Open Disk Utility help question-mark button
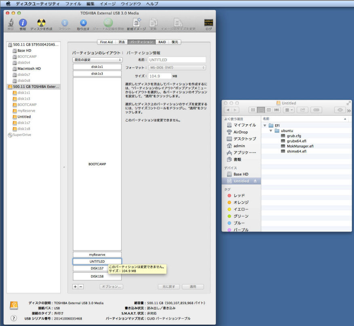Screen dimensions: 354x326 14,318
